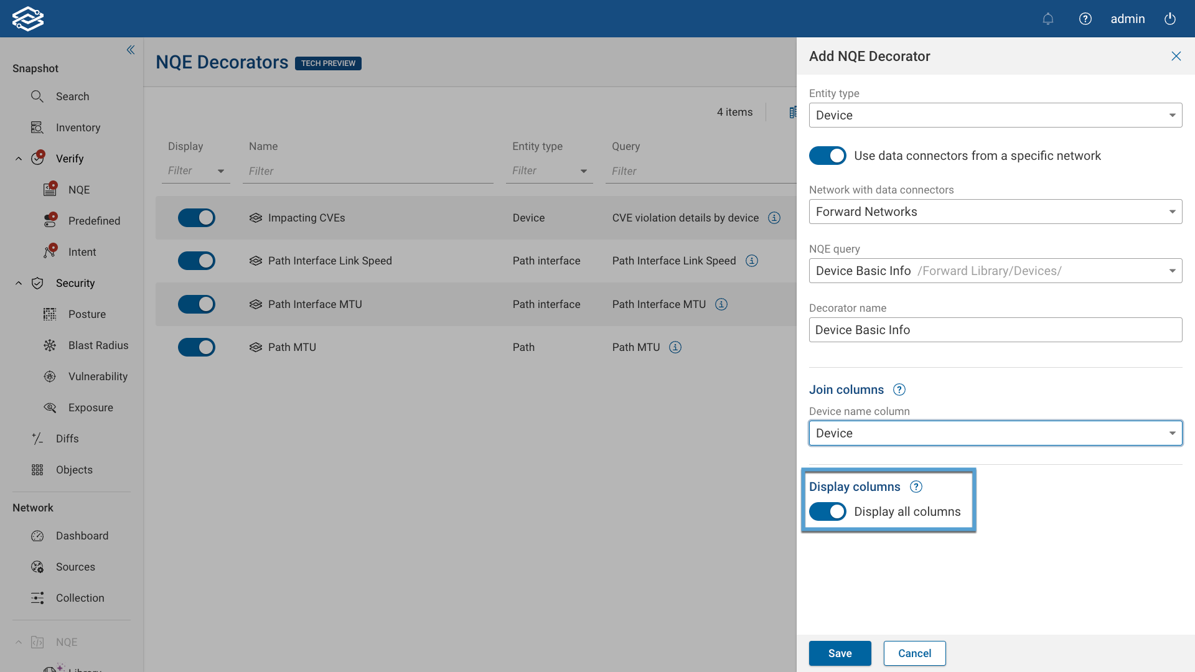Open the NQE query dropdown
Viewport: 1195px width, 672px height.
995,271
